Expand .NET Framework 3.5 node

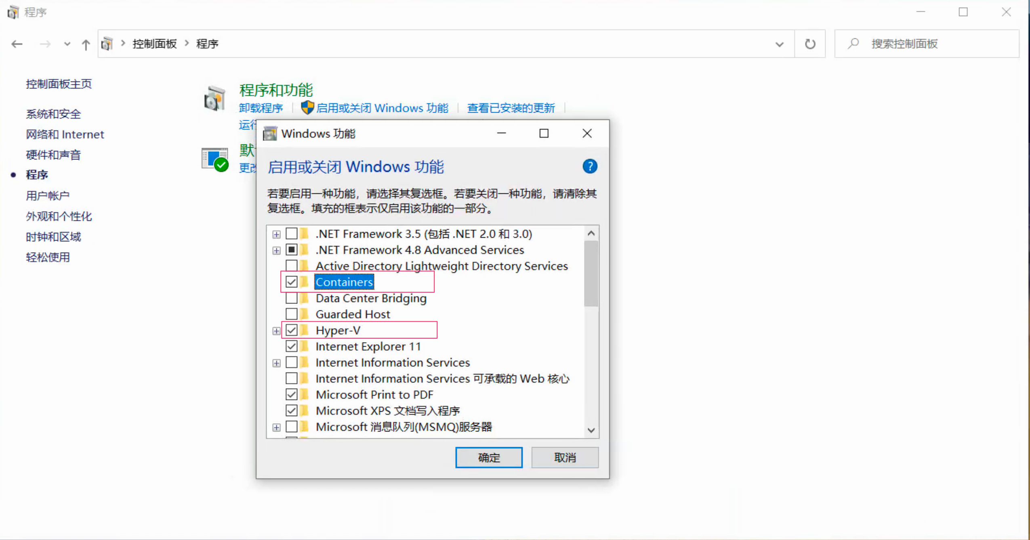coord(276,234)
